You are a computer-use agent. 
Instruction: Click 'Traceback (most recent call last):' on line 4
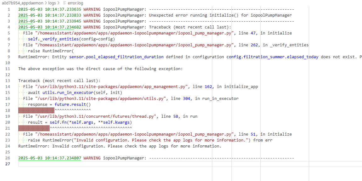pyautogui.click(x=190, y=27)
